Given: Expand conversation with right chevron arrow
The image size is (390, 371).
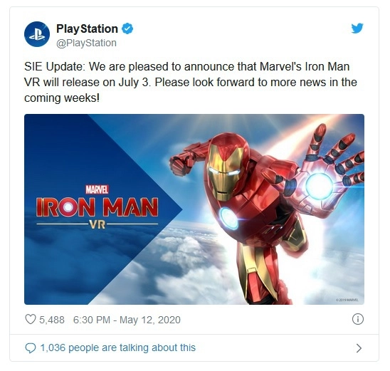Looking at the screenshot, I should click(x=359, y=348).
